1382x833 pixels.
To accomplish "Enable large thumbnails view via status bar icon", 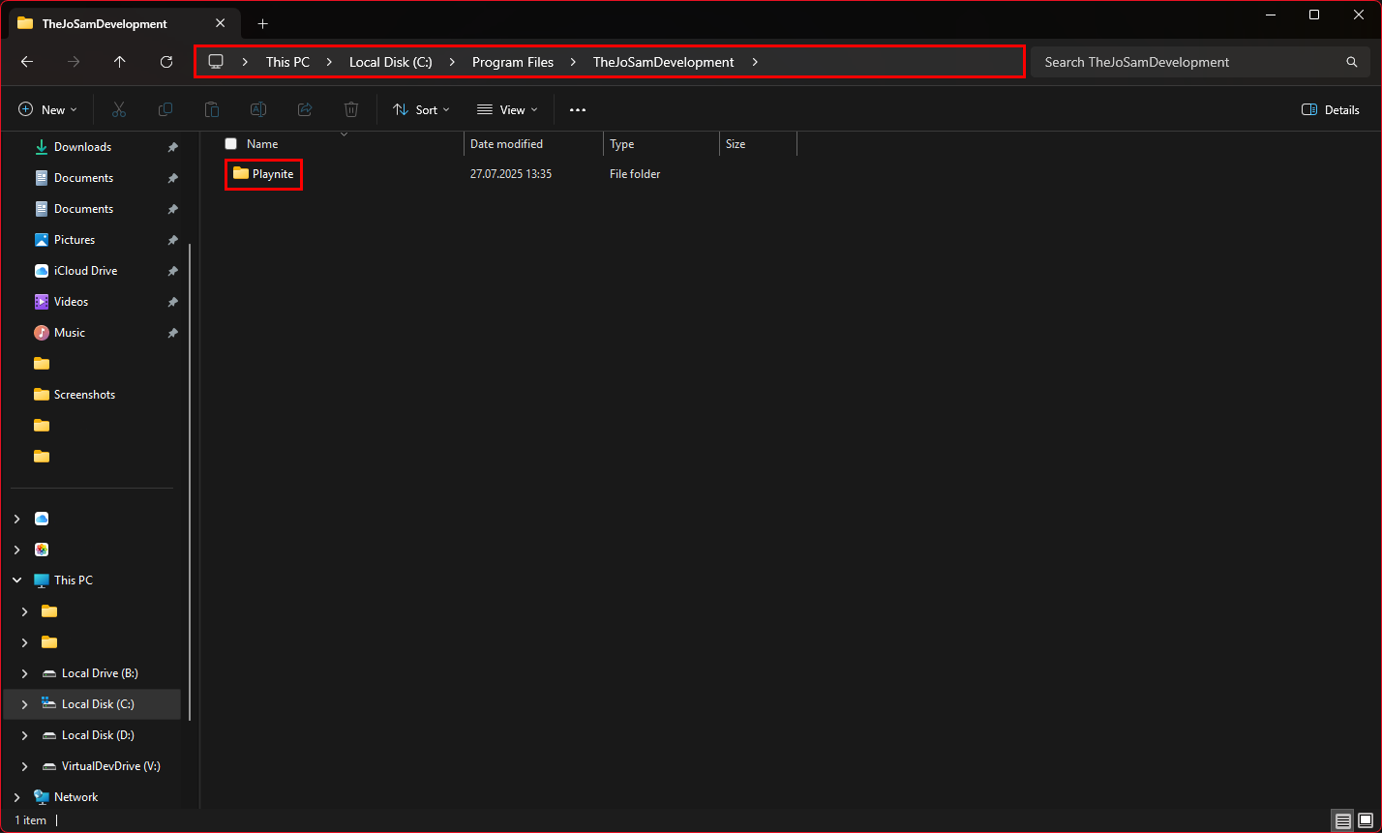I will tap(1365, 819).
